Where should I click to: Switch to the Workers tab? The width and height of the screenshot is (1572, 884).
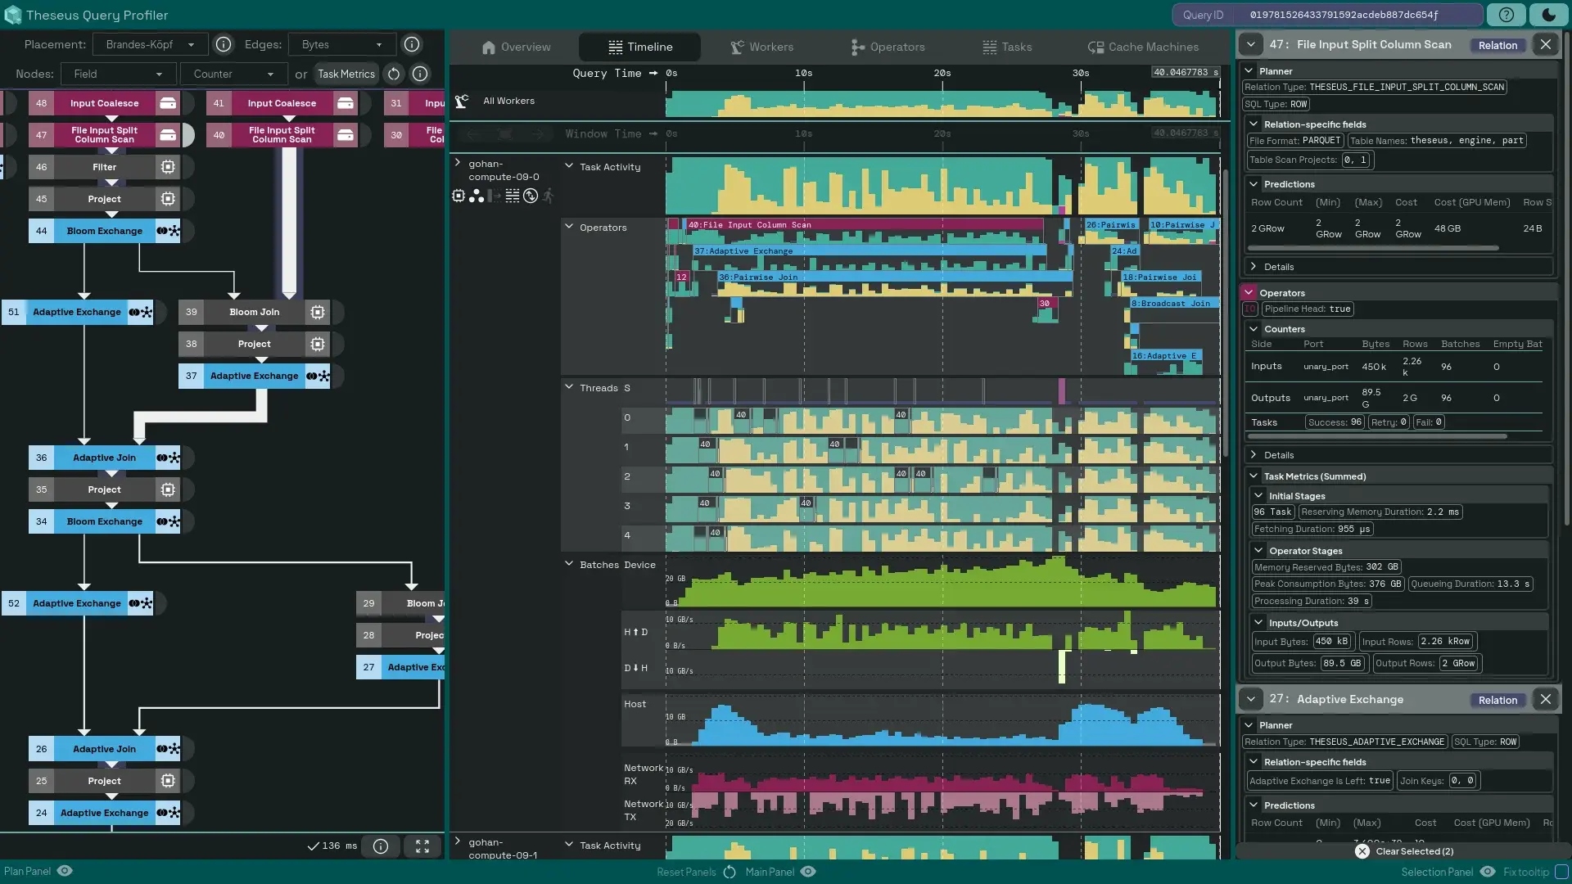[x=761, y=47]
